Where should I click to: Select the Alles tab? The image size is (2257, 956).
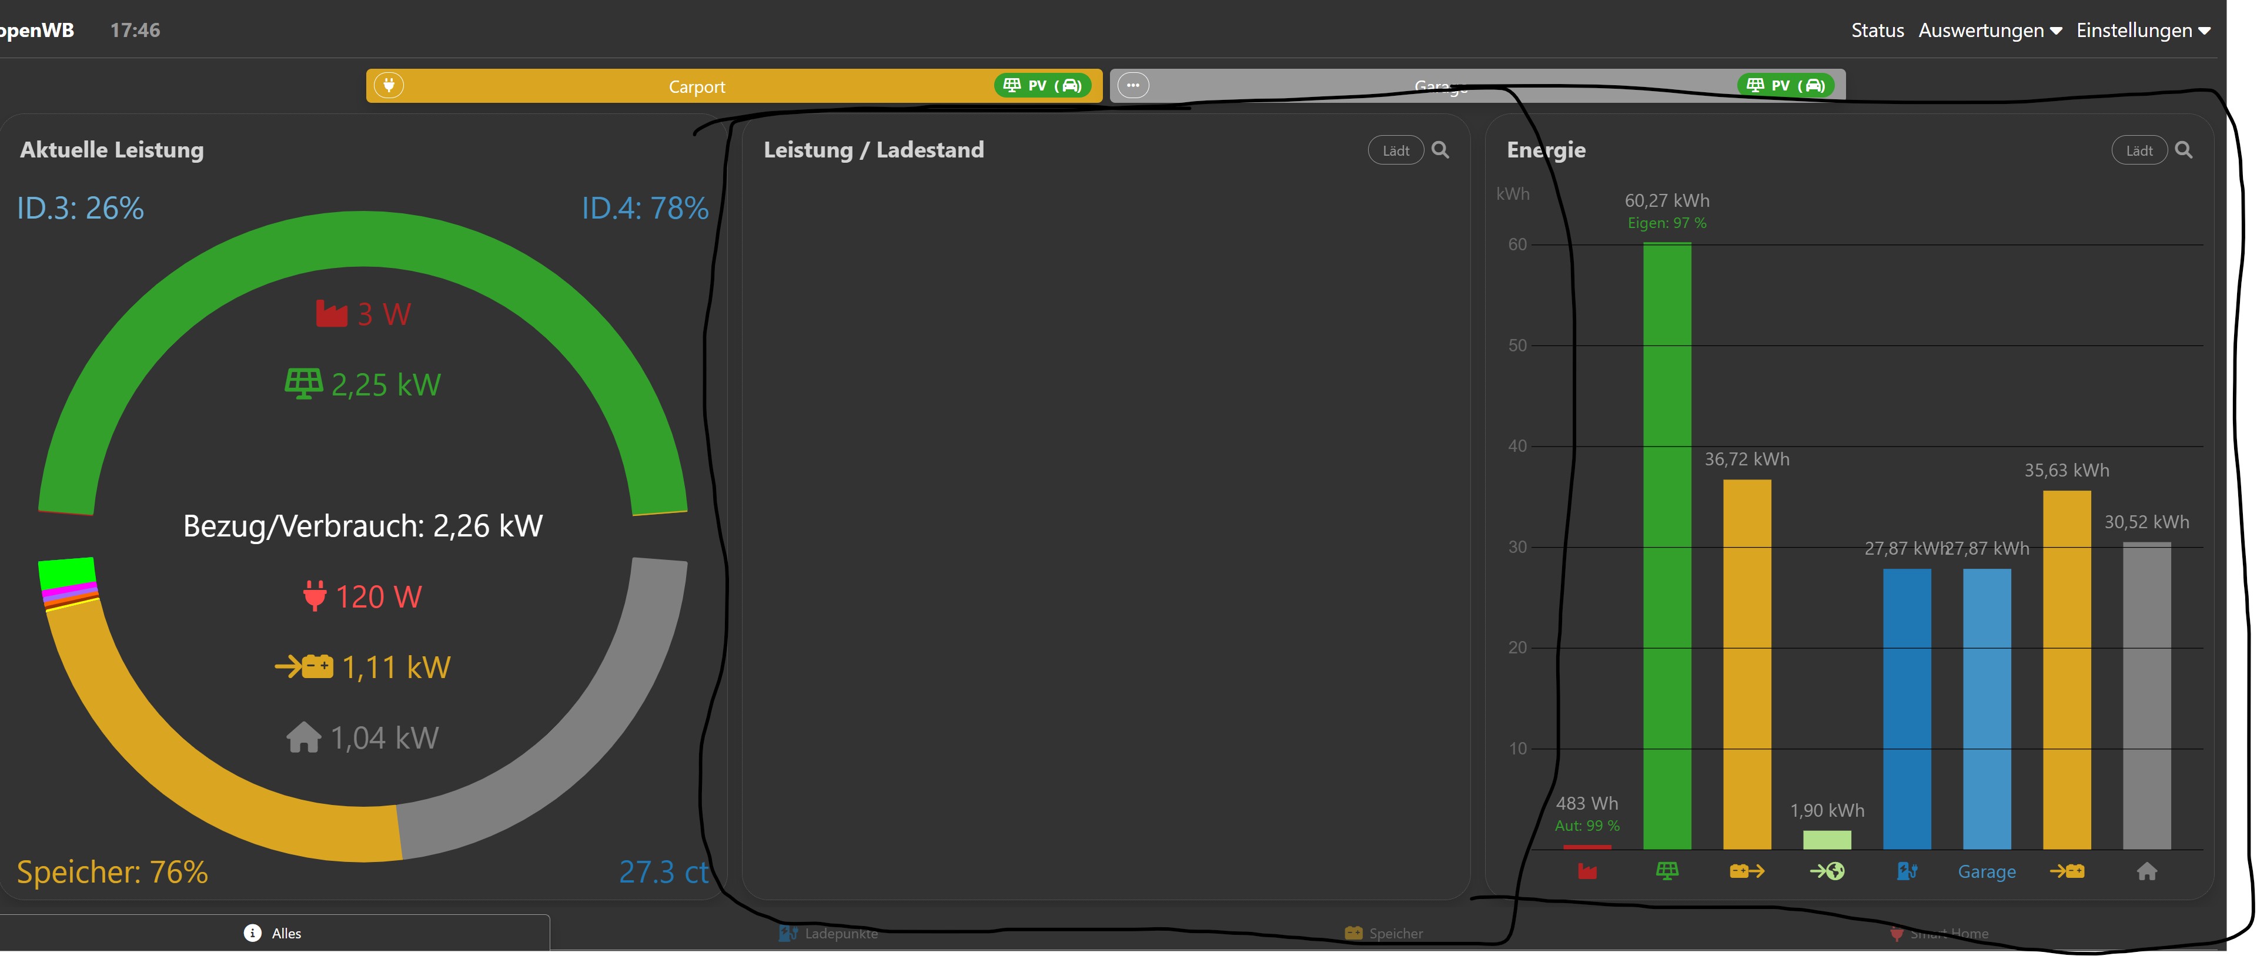pos(273,933)
